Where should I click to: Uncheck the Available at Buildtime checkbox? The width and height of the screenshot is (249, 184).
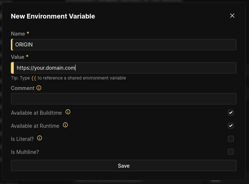(230, 113)
